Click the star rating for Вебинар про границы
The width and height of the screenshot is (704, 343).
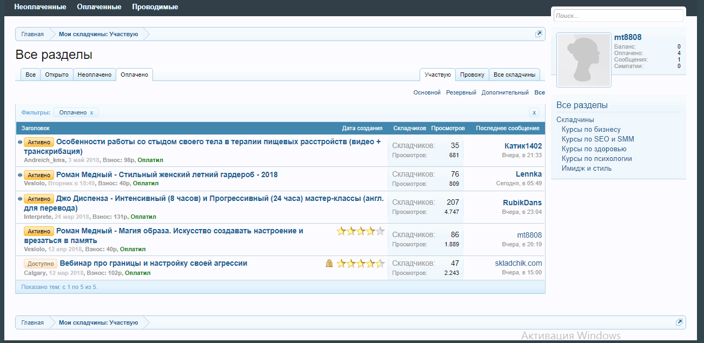click(361, 264)
